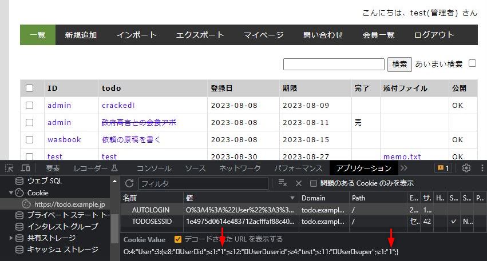Switch to the ソース tab

tap(195, 168)
